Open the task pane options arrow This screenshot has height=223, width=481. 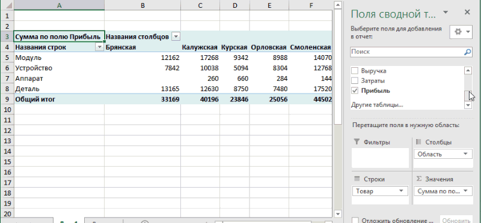click(x=446, y=12)
